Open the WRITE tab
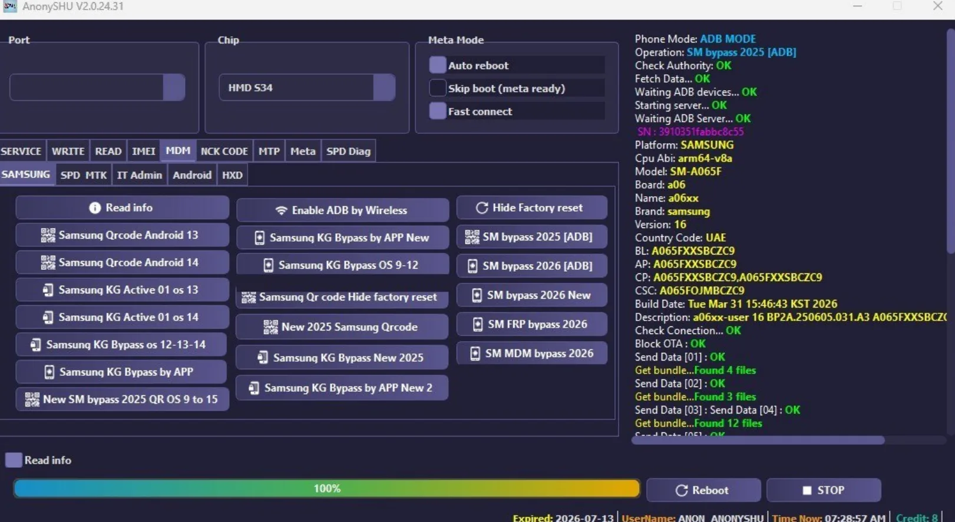955x522 pixels. pos(68,151)
